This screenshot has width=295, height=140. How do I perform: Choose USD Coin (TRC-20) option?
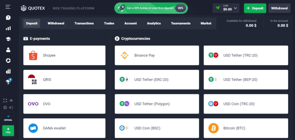[246, 104]
